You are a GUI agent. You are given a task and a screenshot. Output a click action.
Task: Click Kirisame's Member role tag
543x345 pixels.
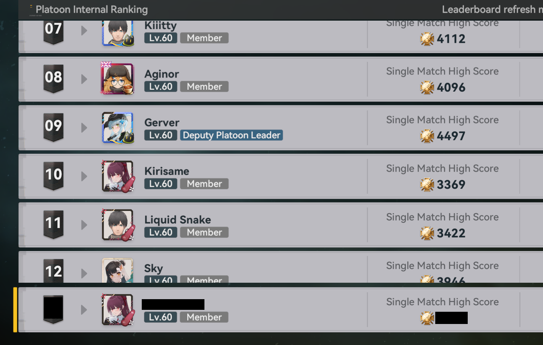(204, 184)
